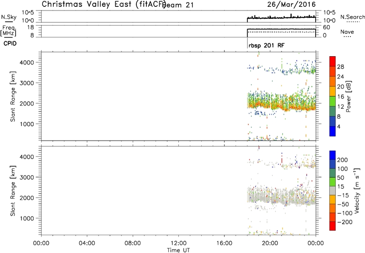Click the '28' tick on Power colorbar
The width and height of the screenshot is (365, 253).
tap(340, 67)
